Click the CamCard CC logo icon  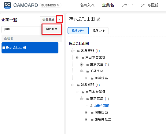tap(7, 5)
